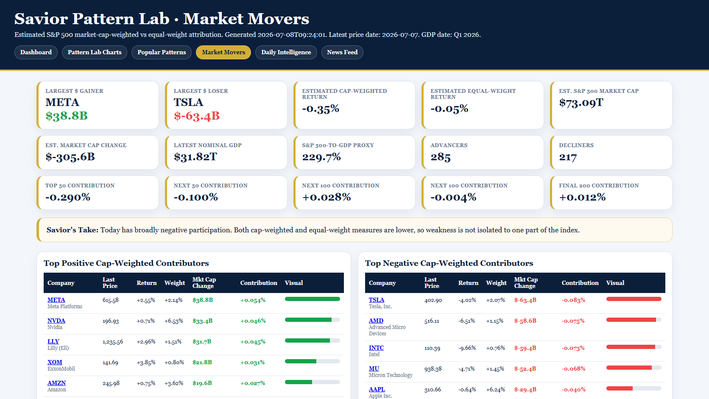Click the -9.66% return cell
Viewport: 709px width, 399px height.
click(x=467, y=348)
